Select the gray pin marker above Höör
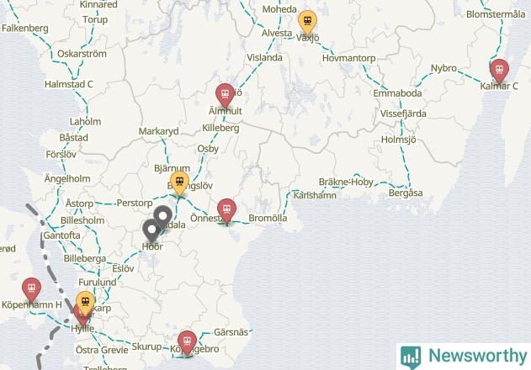Screen dimensions: 531x370 151,230
